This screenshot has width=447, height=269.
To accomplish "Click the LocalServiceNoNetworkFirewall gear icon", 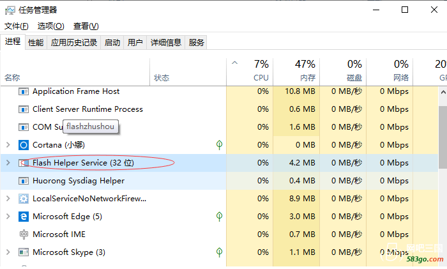I will point(24,199).
